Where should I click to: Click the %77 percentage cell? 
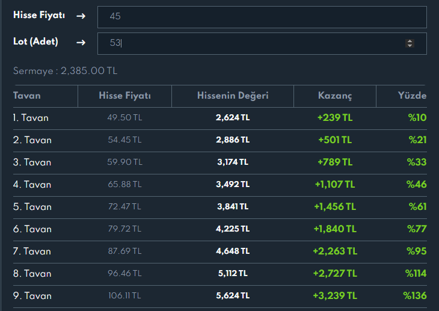point(417,229)
